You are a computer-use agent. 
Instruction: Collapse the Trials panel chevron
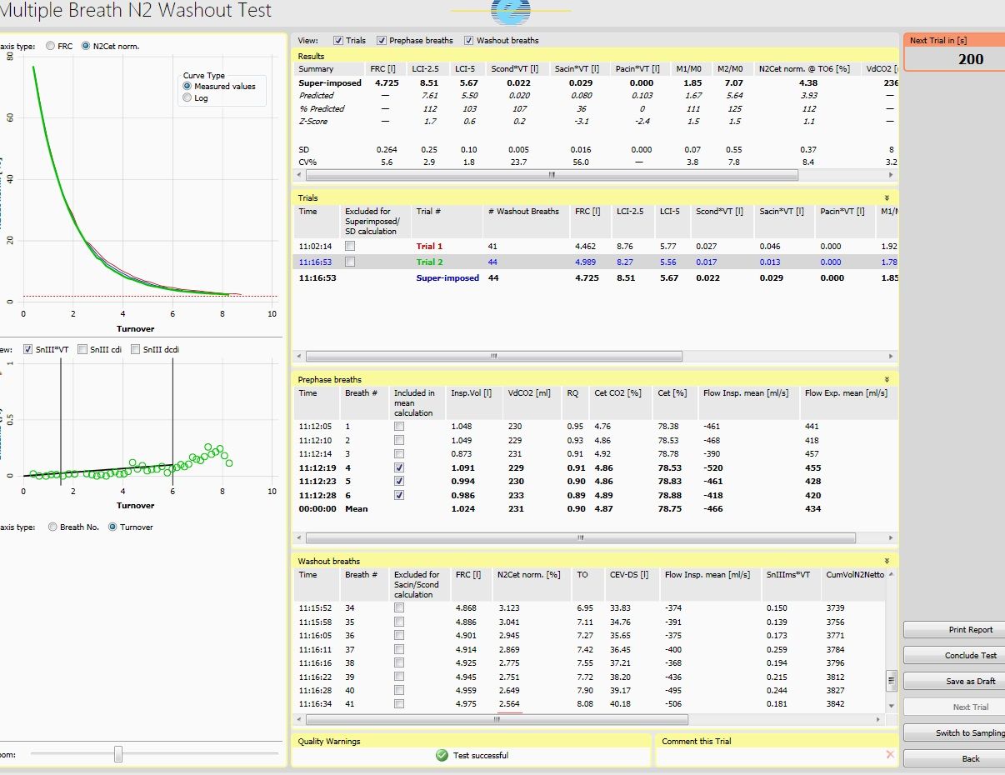(x=887, y=198)
